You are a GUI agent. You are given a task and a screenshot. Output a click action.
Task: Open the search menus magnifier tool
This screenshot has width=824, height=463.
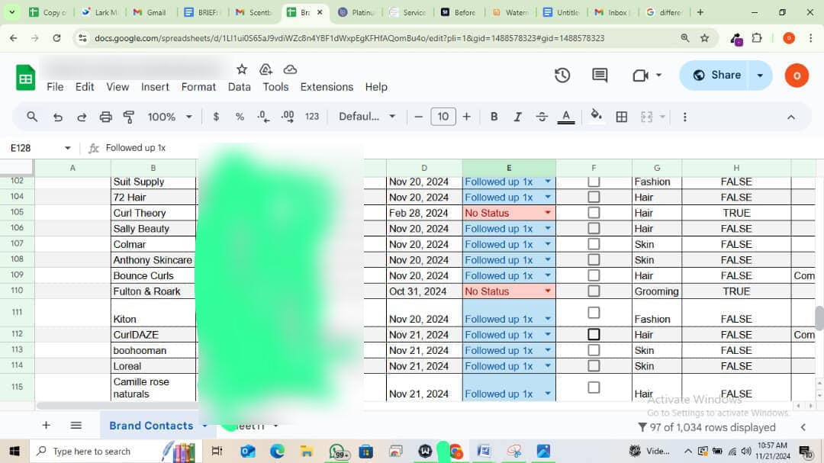tap(32, 117)
